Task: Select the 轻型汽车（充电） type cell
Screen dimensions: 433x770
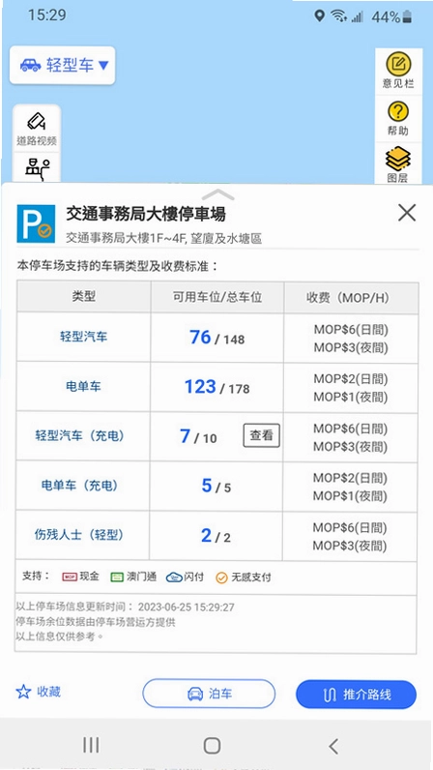Action: (x=83, y=436)
